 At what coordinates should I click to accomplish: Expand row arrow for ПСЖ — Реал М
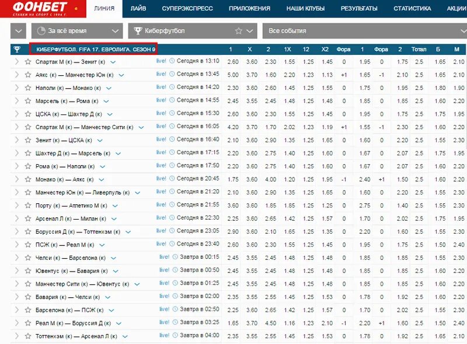[x=17, y=245]
